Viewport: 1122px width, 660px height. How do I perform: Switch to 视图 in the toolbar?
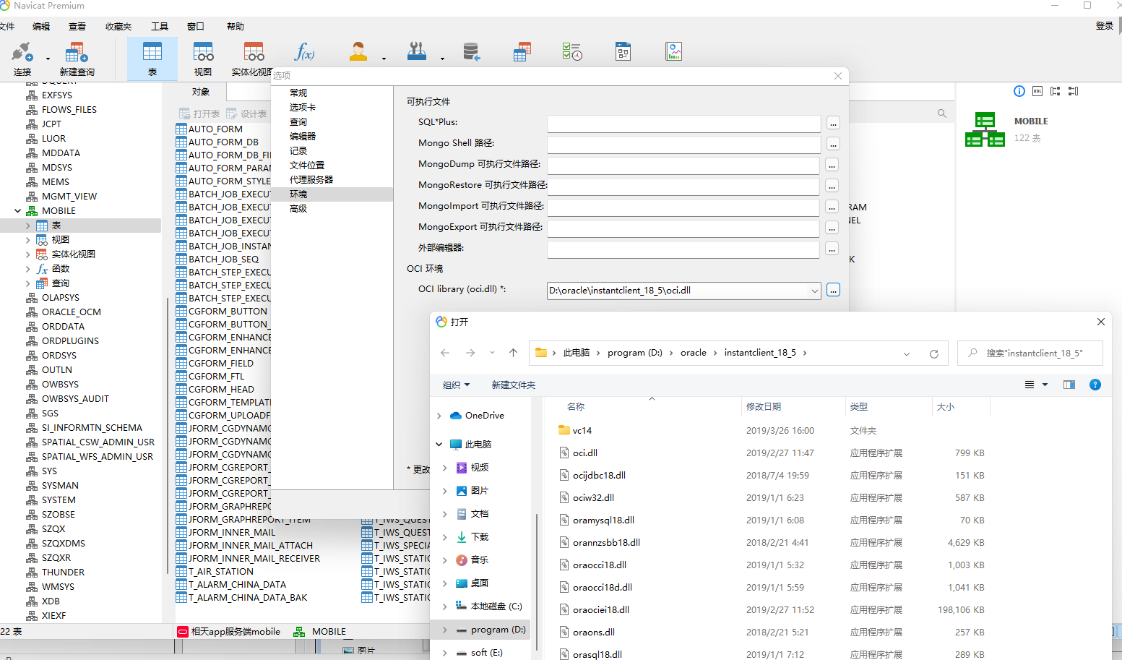203,59
